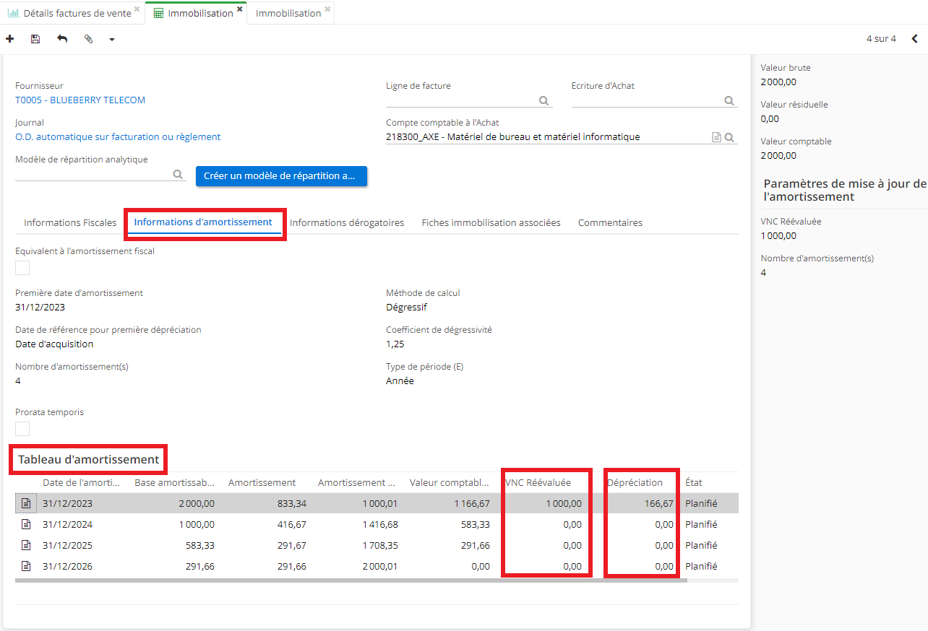Click the Dégressif méthode de calcul value
Viewport: 928px width, 631px height.
406,307
